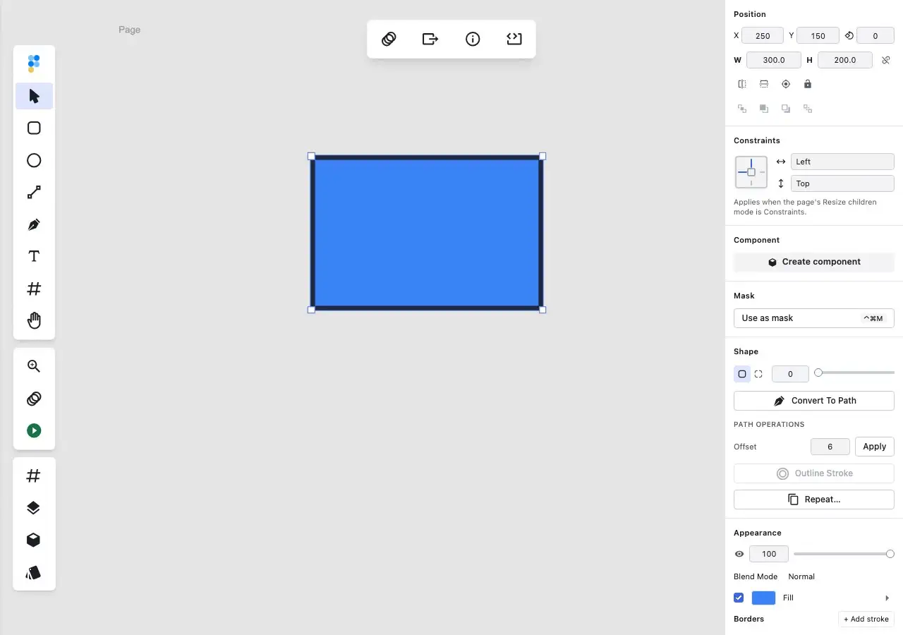903x635 pixels.
Task: Click the Use as mask button
Action: tap(814, 318)
